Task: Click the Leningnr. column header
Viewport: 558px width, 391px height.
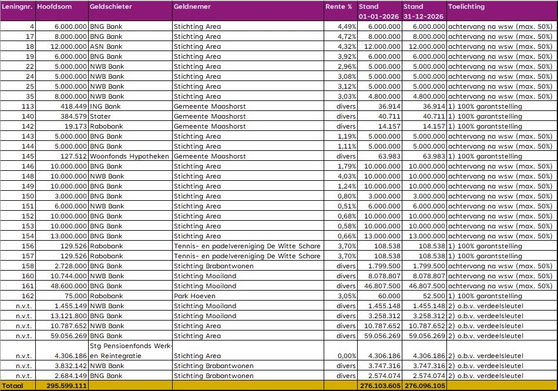Action: [18, 7]
